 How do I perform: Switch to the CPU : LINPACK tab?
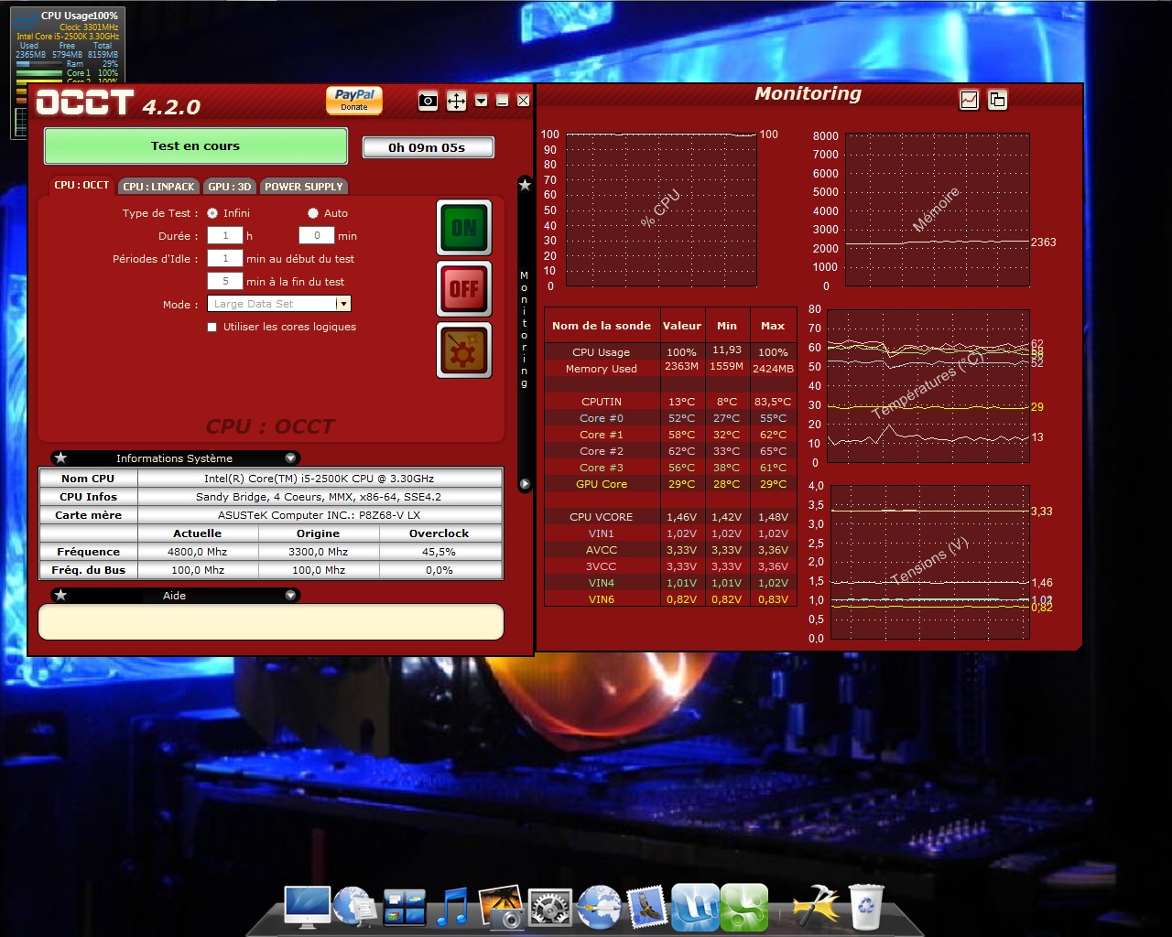click(x=158, y=187)
